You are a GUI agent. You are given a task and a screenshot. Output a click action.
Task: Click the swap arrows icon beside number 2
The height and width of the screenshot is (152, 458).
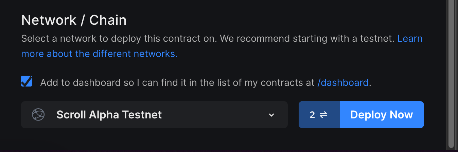[323, 115]
